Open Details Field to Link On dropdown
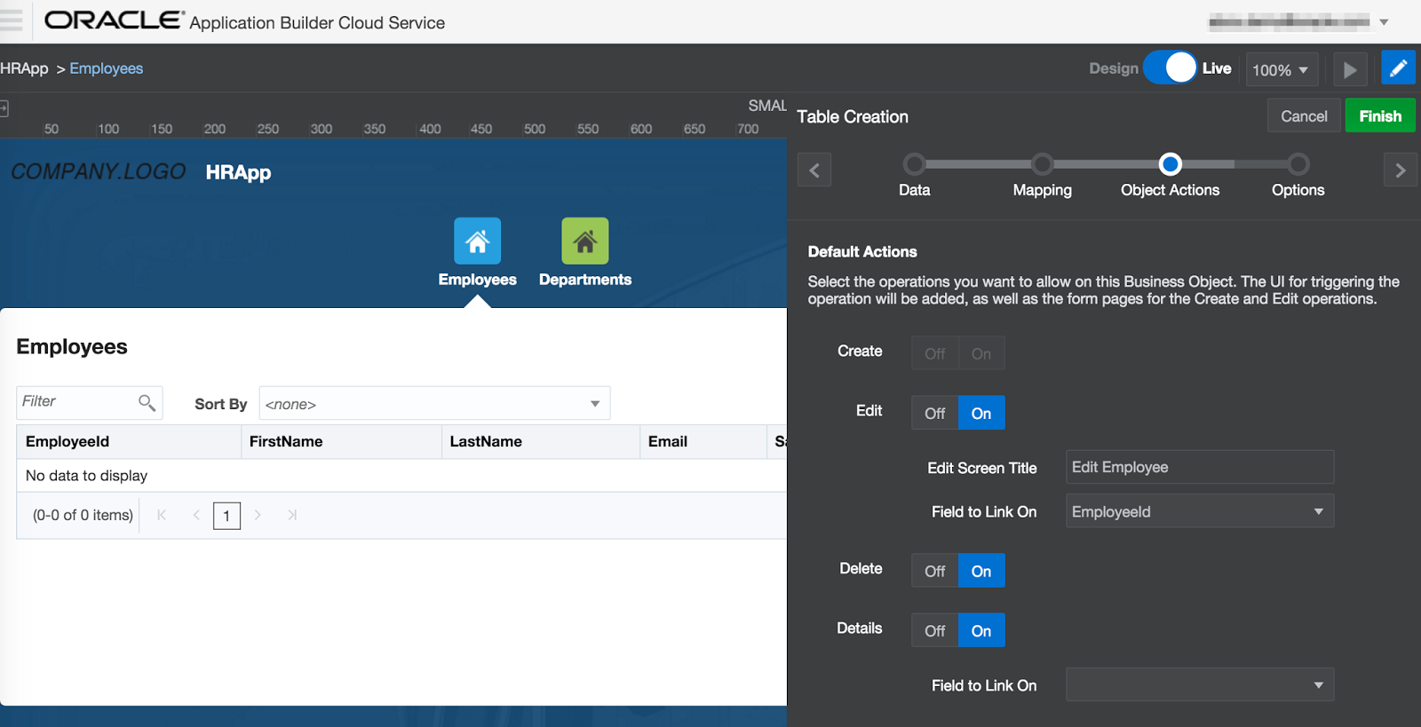 1200,684
